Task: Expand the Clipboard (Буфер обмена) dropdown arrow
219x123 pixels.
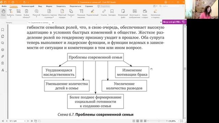Action: point(29,17)
